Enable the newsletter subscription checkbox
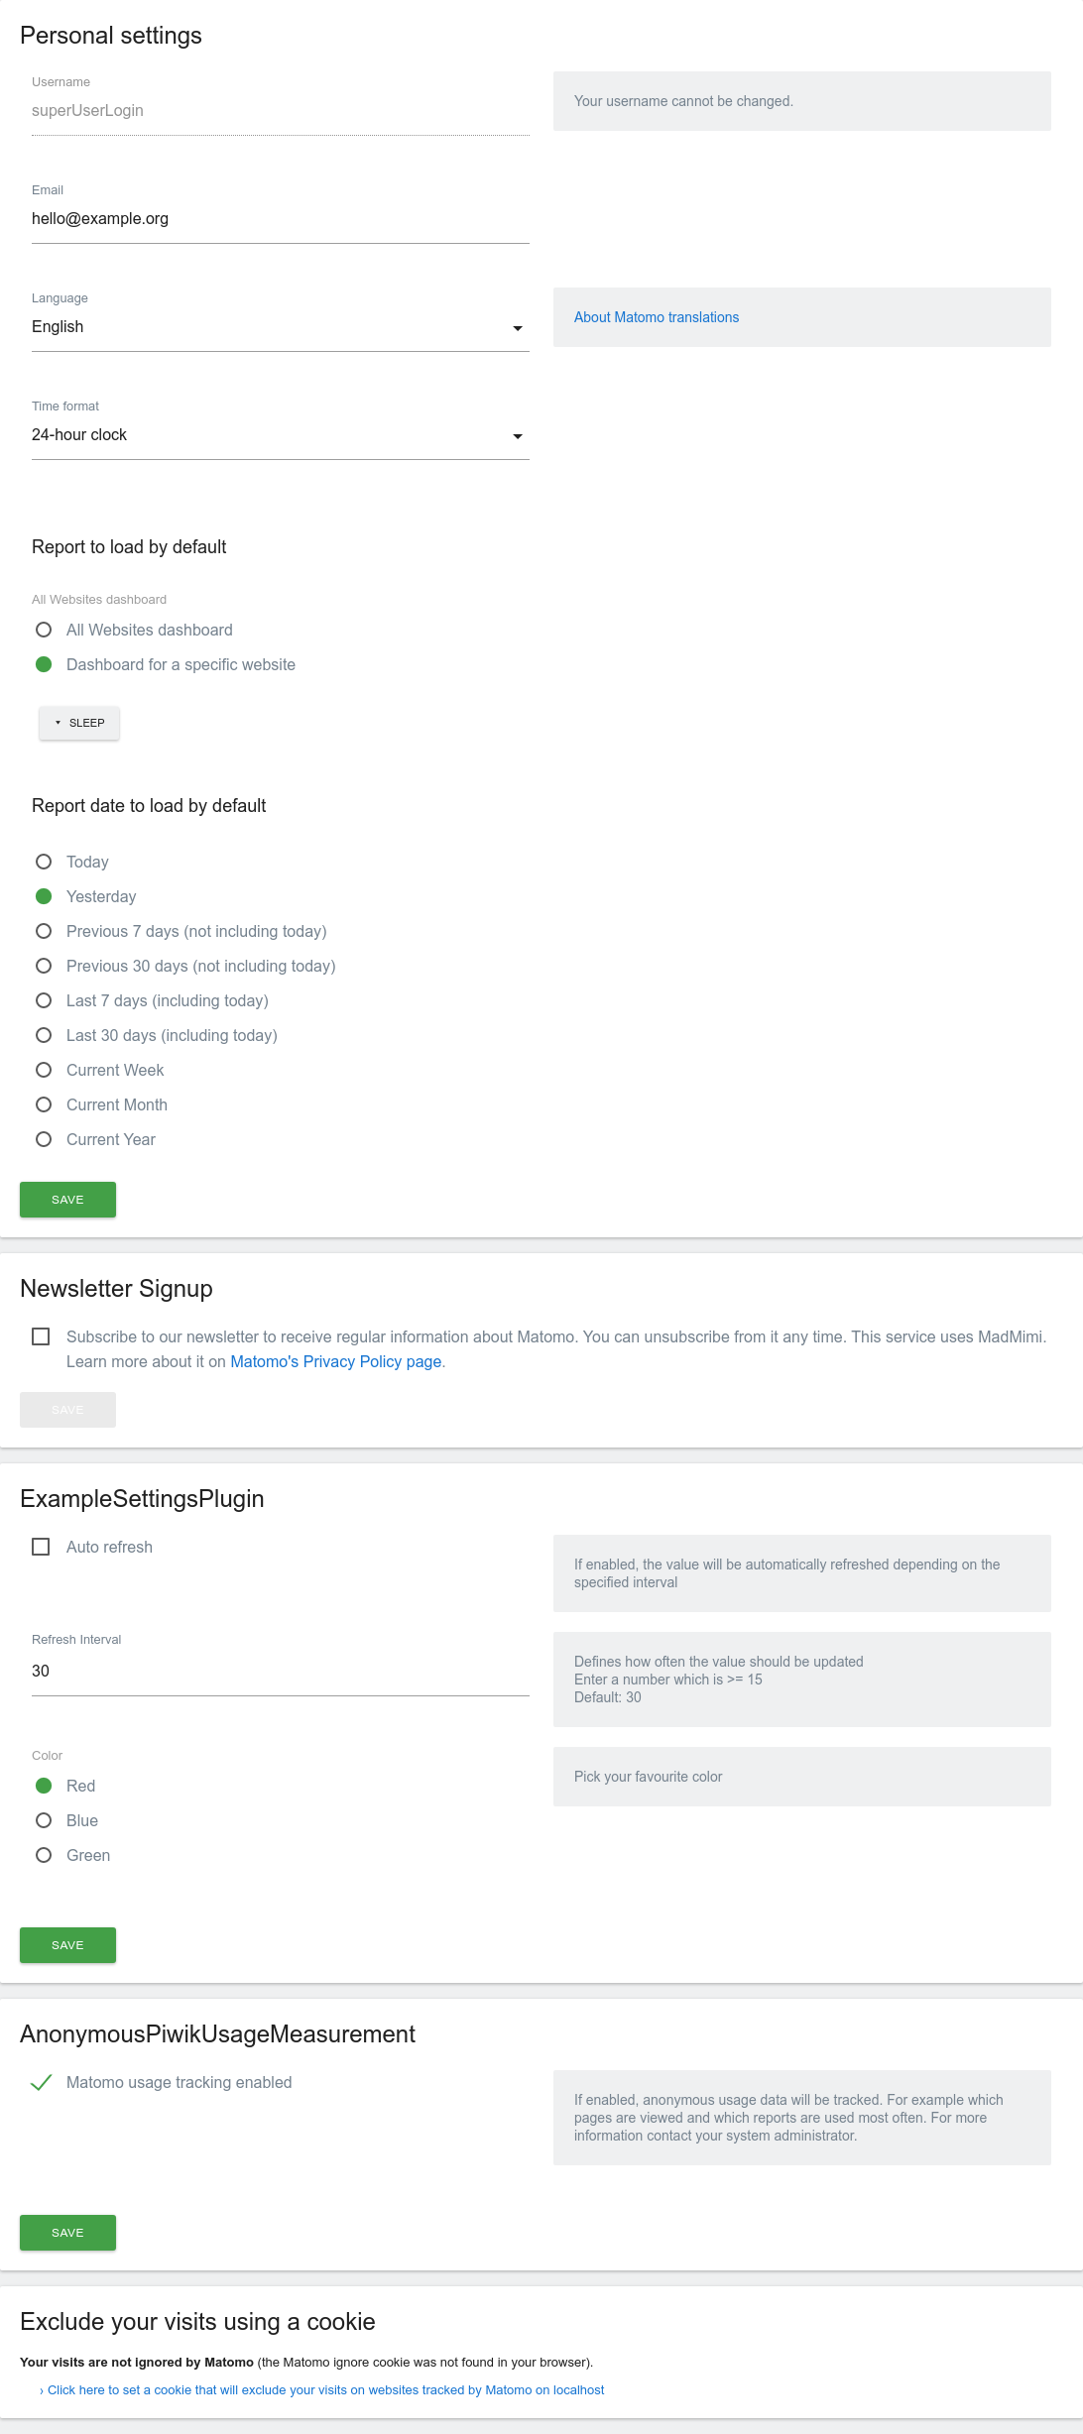 [x=41, y=1336]
